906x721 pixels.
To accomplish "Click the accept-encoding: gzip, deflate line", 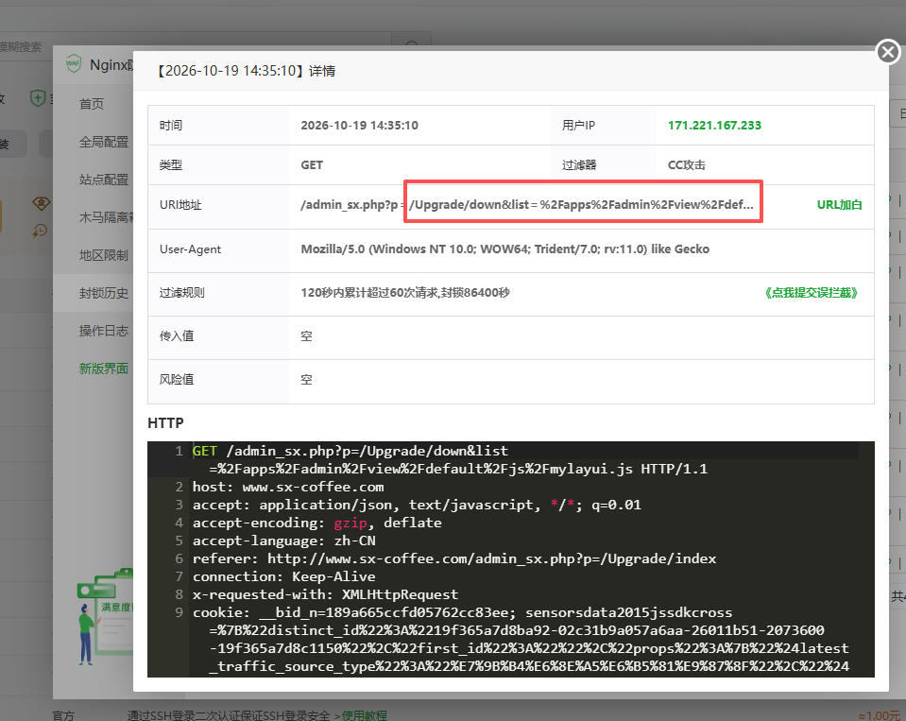I will pos(317,523).
